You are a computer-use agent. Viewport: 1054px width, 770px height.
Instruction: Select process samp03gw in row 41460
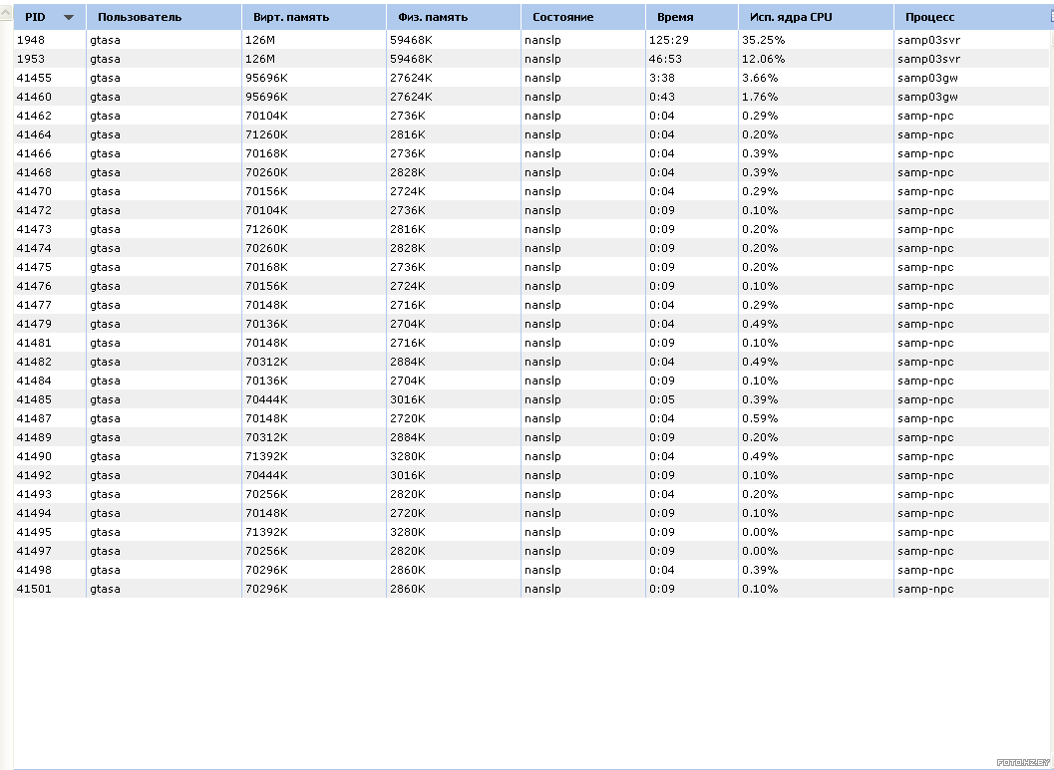pos(927,97)
